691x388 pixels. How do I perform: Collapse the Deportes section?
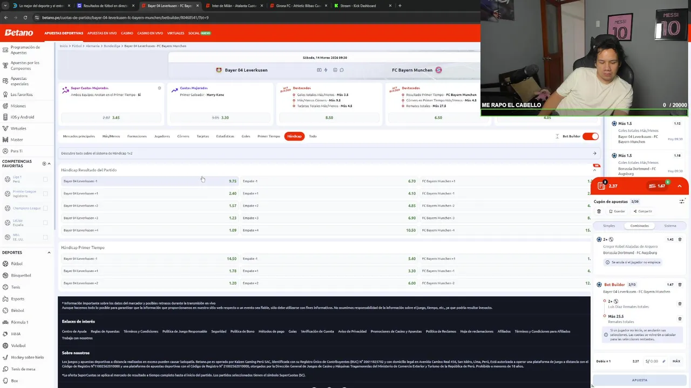point(49,252)
